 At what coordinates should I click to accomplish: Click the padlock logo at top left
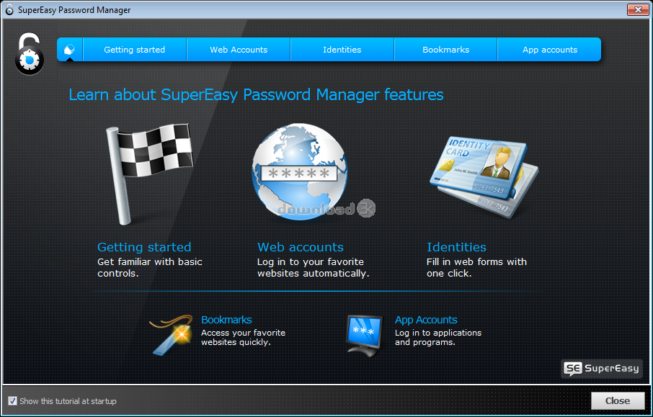click(x=29, y=55)
